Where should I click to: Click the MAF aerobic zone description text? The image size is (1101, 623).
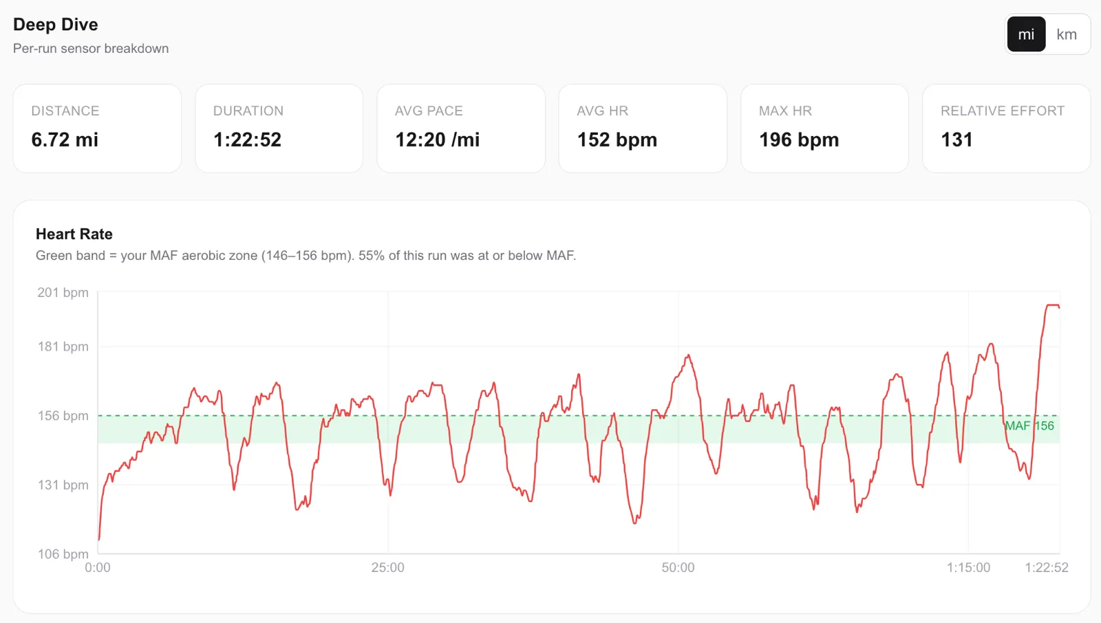point(306,256)
